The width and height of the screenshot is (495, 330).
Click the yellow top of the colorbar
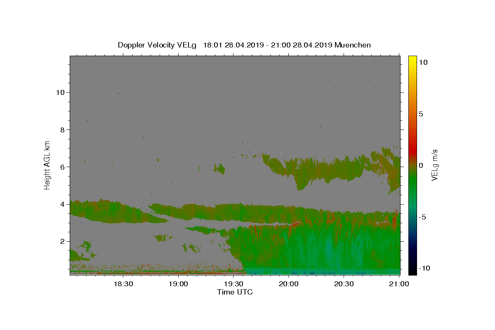coord(412,60)
